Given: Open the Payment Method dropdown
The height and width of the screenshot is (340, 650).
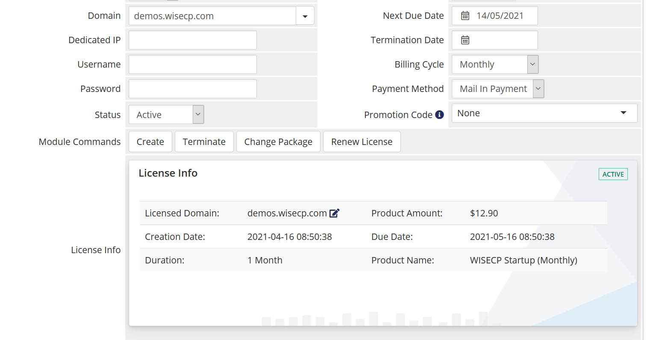Looking at the screenshot, I should pyautogui.click(x=498, y=89).
